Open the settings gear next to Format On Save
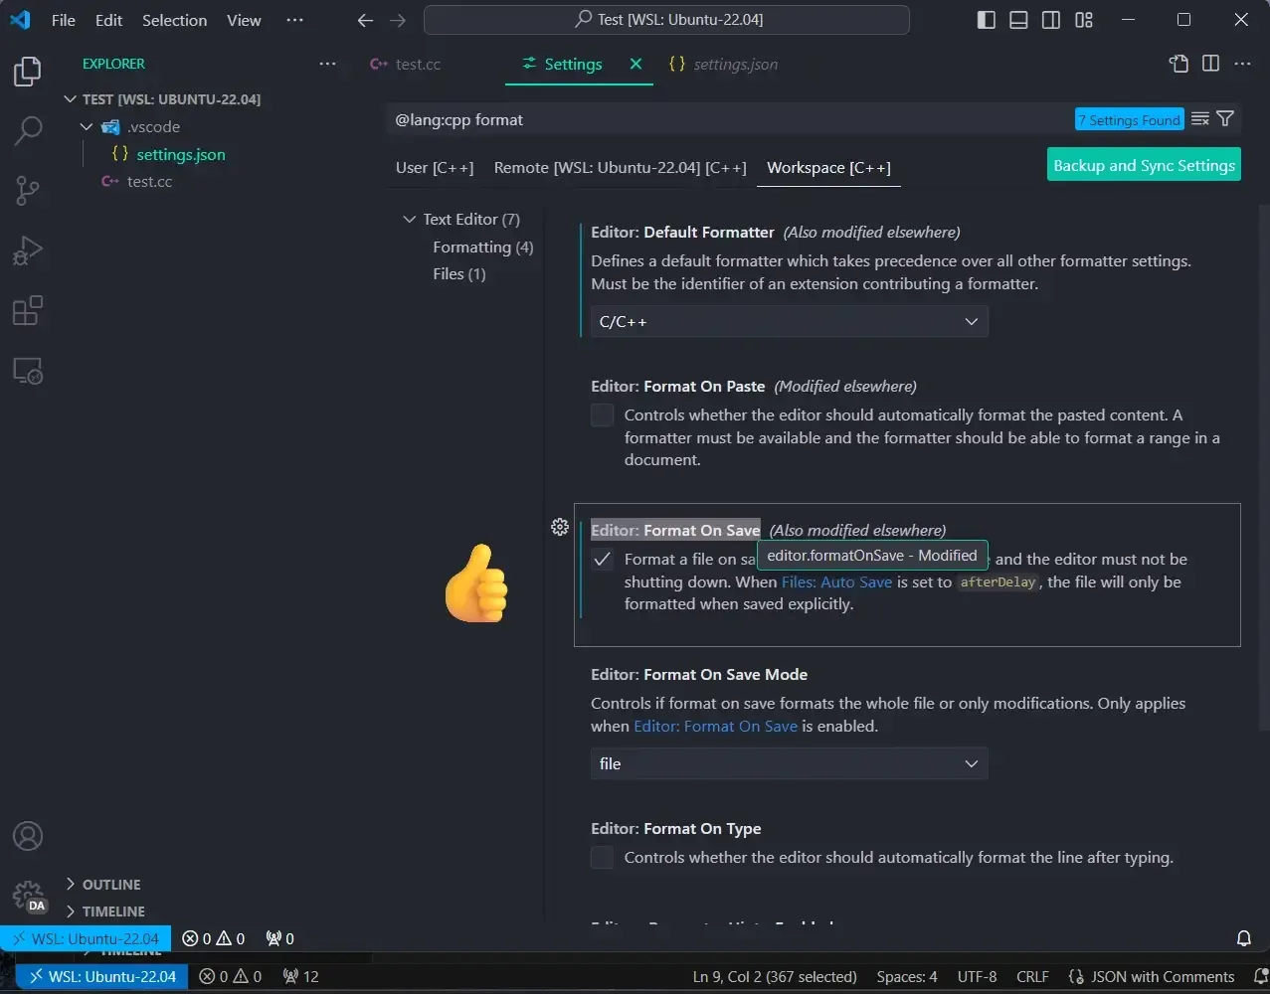1270x994 pixels. click(560, 528)
